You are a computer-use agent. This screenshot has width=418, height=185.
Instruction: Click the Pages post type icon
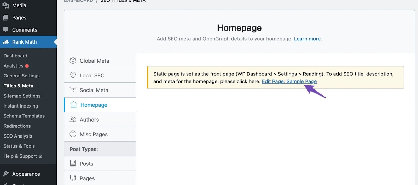tap(73, 178)
